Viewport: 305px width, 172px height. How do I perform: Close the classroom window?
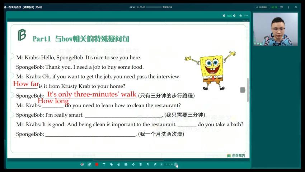(x=296, y=7)
